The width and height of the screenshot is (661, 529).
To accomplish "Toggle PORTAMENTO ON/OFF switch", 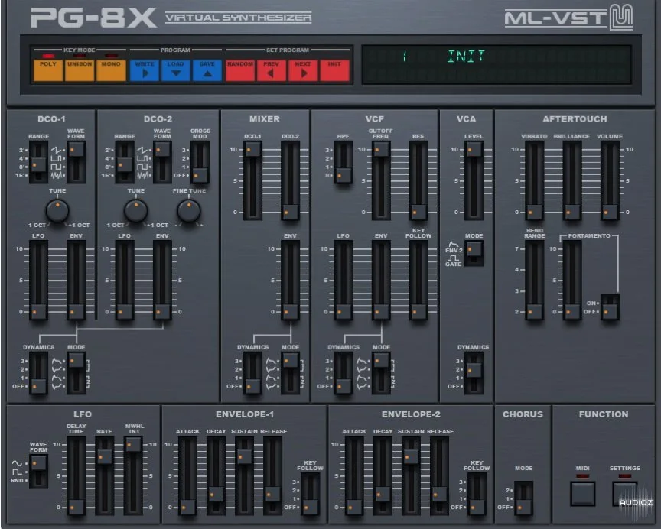I will (x=610, y=307).
